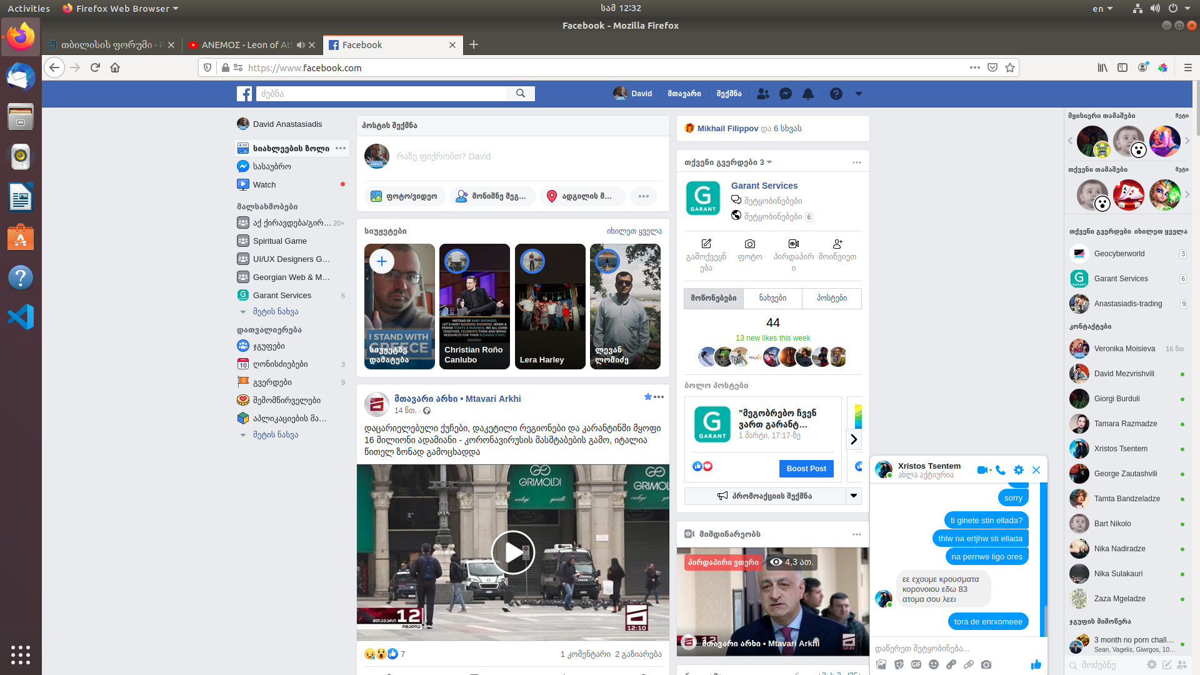Send thumbs up like in chat
This screenshot has height=675, width=1200.
[x=1036, y=664]
